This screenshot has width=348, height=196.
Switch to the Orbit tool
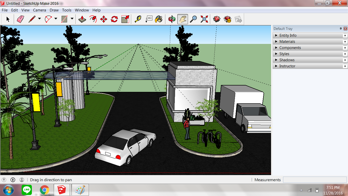(171, 19)
